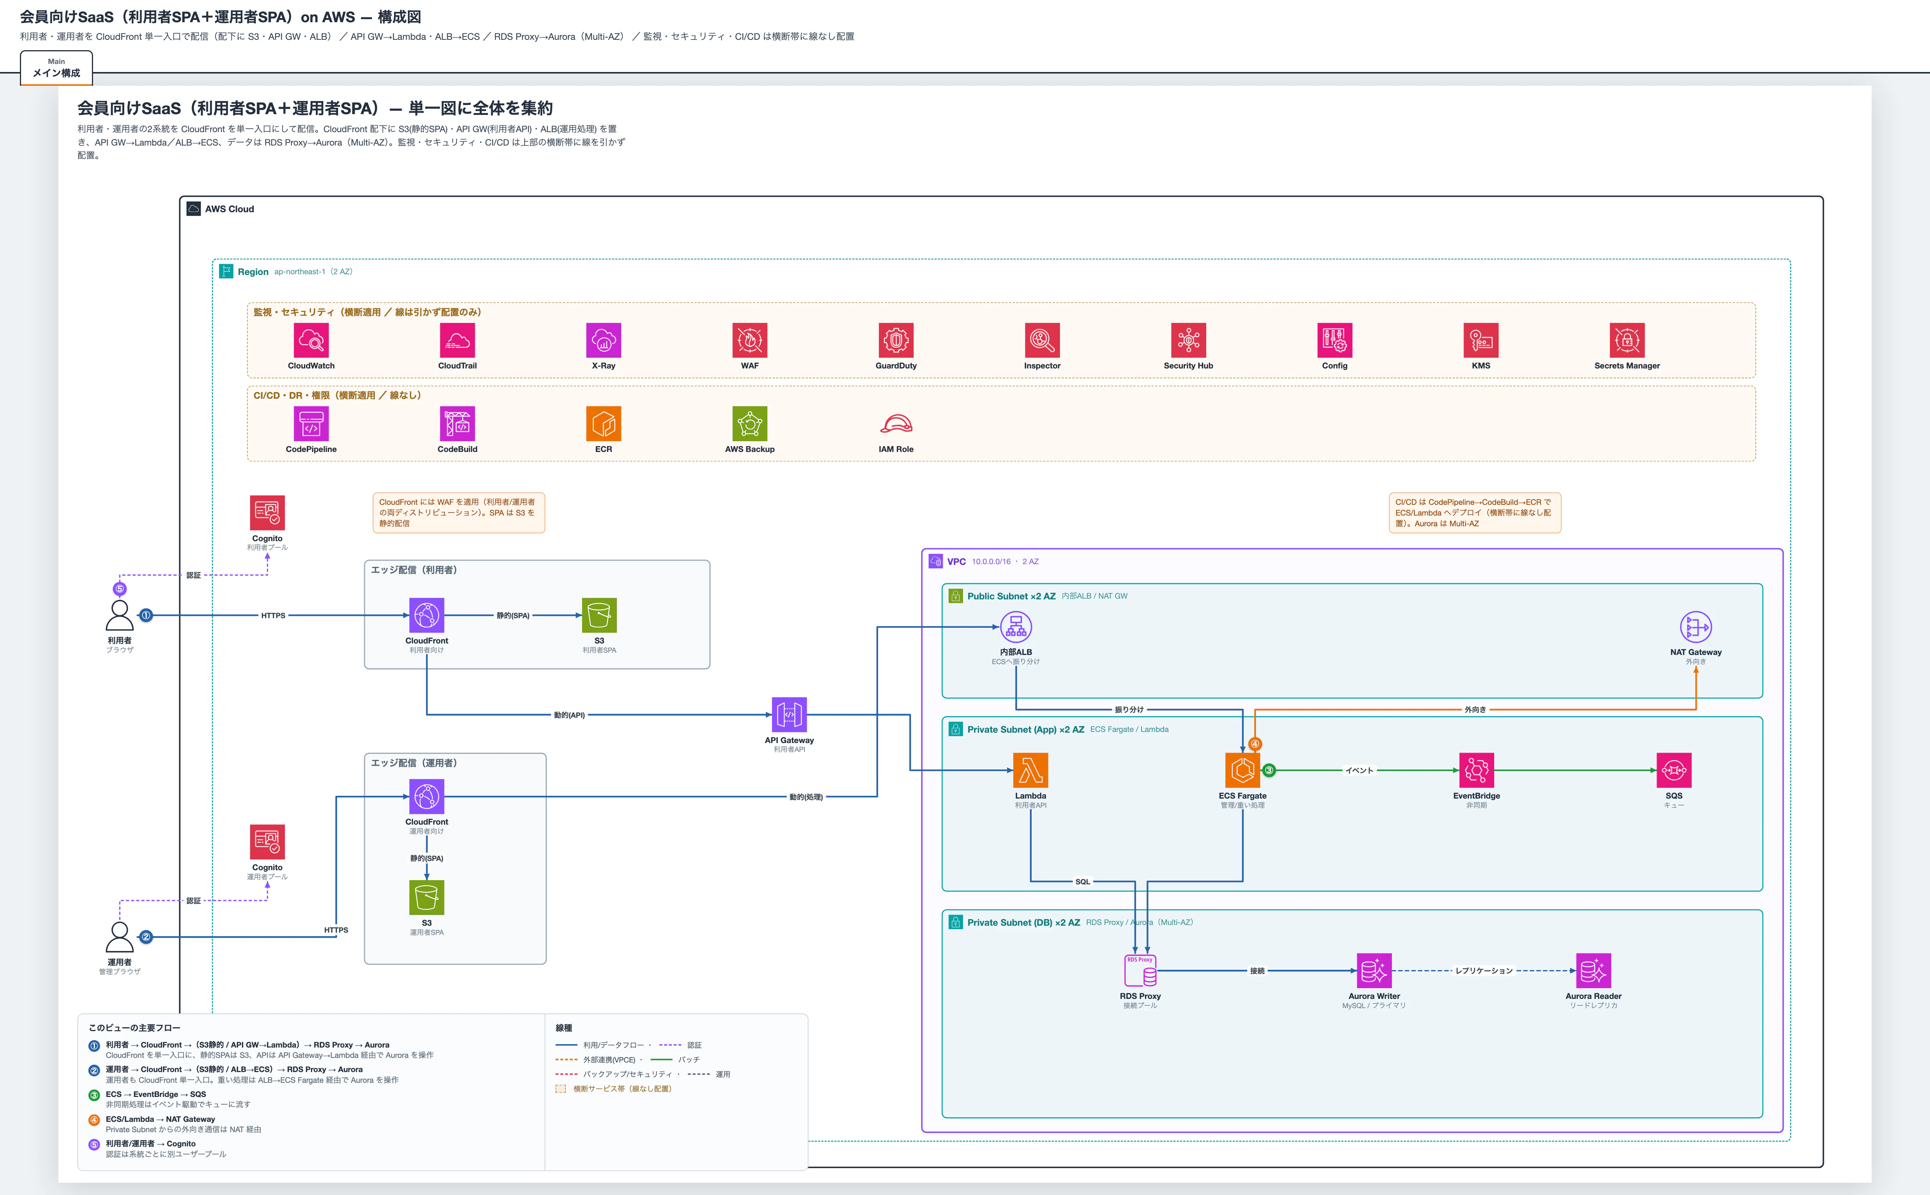Select the IAM Role helmet icon
1930x1195 pixels.
coord(896,424)
